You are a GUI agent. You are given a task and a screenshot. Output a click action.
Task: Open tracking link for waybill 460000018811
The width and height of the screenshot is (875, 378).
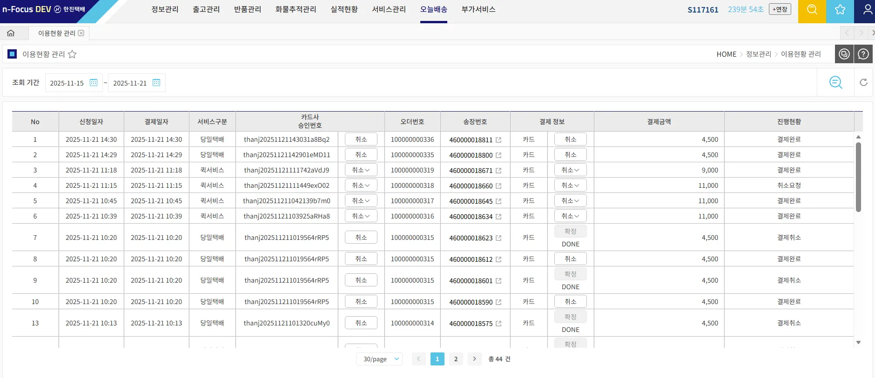[498, 140]
